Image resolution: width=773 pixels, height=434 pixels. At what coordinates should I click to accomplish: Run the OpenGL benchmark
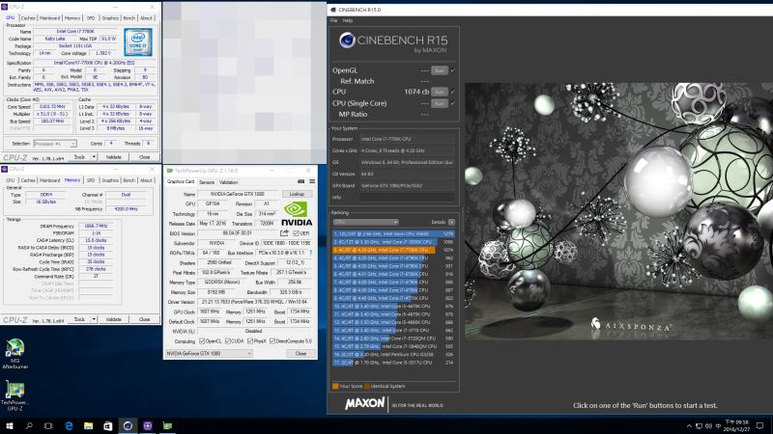(440, 70)
